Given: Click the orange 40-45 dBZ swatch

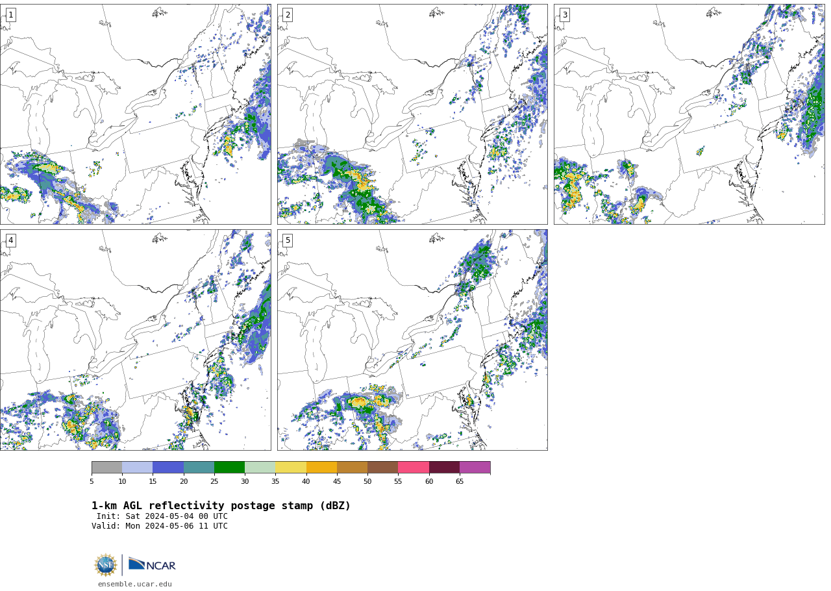Looking at the screenshot, I should (321, 468).
